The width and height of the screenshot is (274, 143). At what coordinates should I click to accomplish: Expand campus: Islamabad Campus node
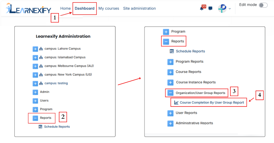(35, 58)
